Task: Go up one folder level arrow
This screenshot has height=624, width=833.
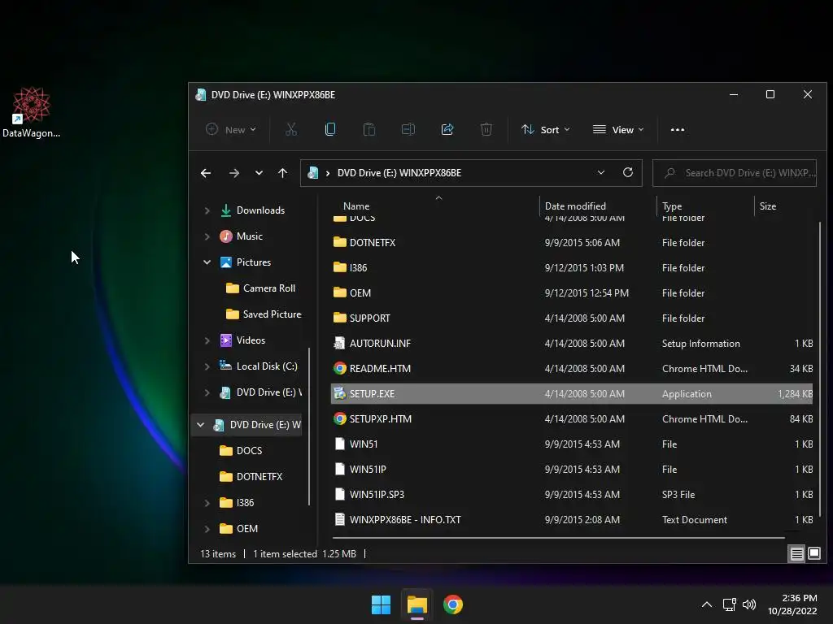Action: coord(282,173)
